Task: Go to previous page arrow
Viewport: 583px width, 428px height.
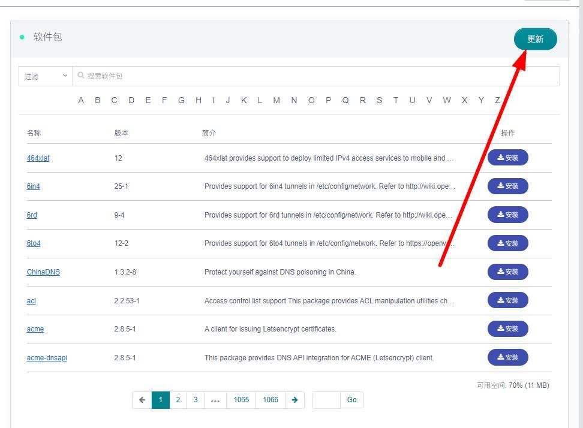Action: pyautogui.click(x=142, y=400)
